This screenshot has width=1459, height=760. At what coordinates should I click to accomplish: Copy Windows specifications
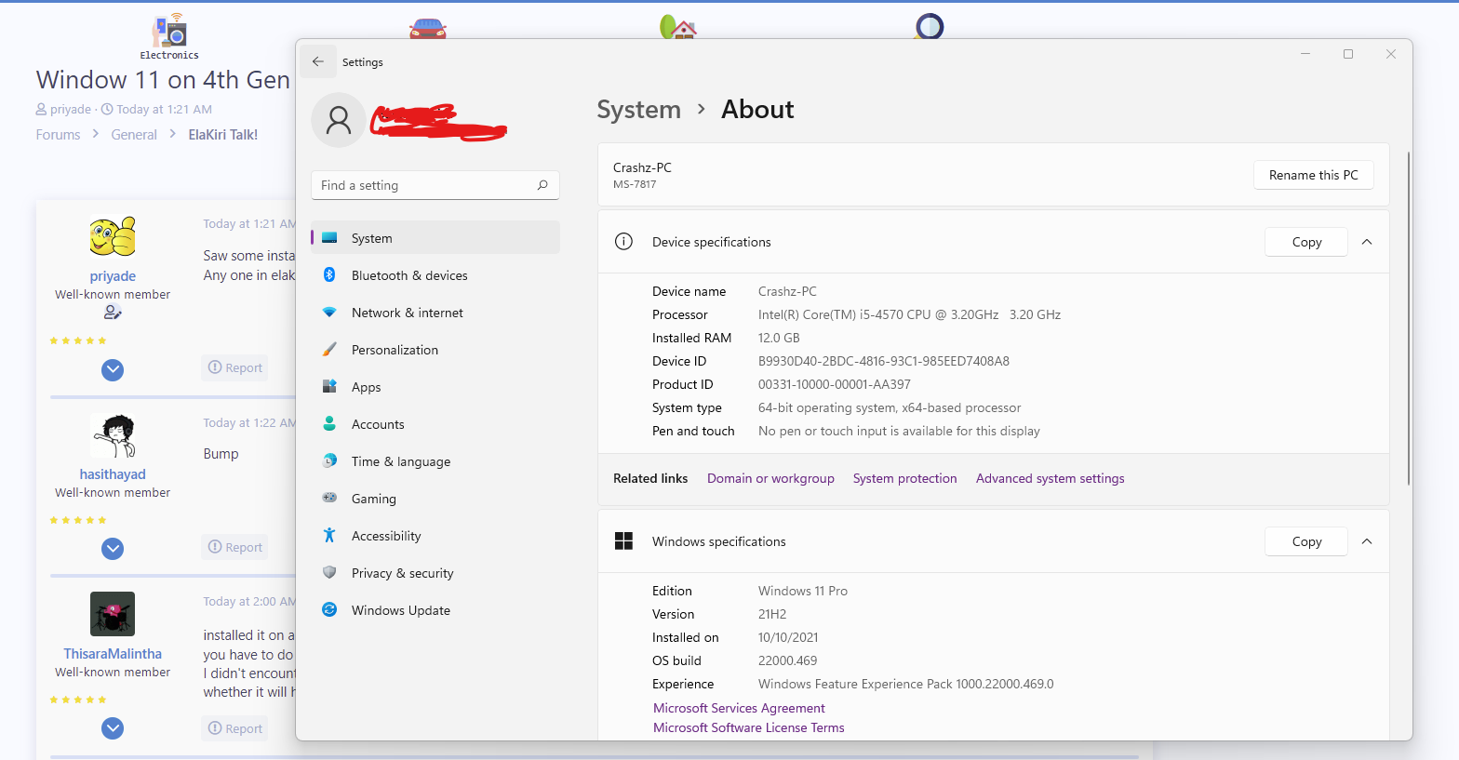pos(1306,541)
